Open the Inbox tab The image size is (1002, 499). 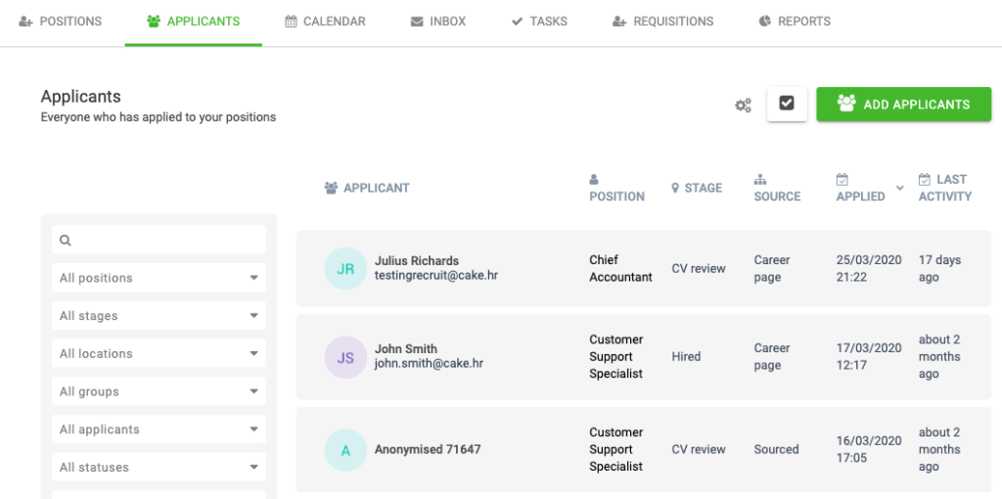pos(437,22)
